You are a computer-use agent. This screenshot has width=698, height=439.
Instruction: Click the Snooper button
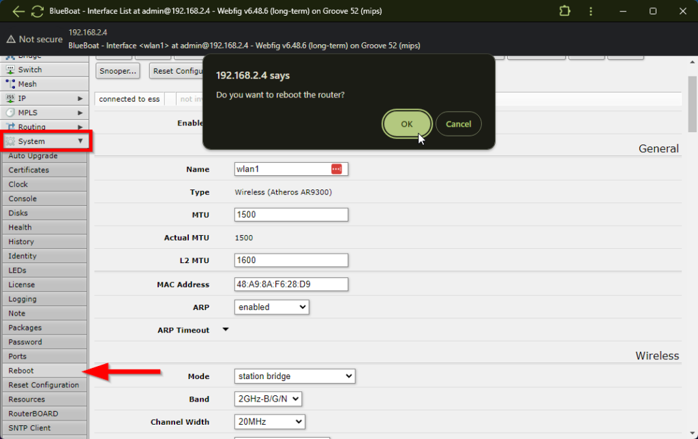117,70
